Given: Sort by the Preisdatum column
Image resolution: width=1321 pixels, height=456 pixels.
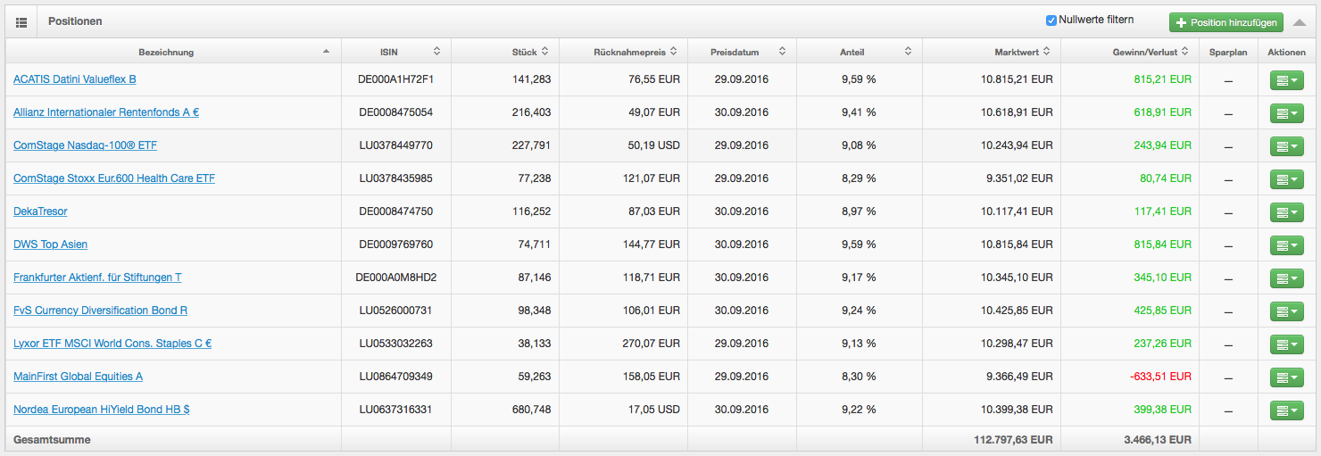Looking at the screenshot, I should (741, 52).
